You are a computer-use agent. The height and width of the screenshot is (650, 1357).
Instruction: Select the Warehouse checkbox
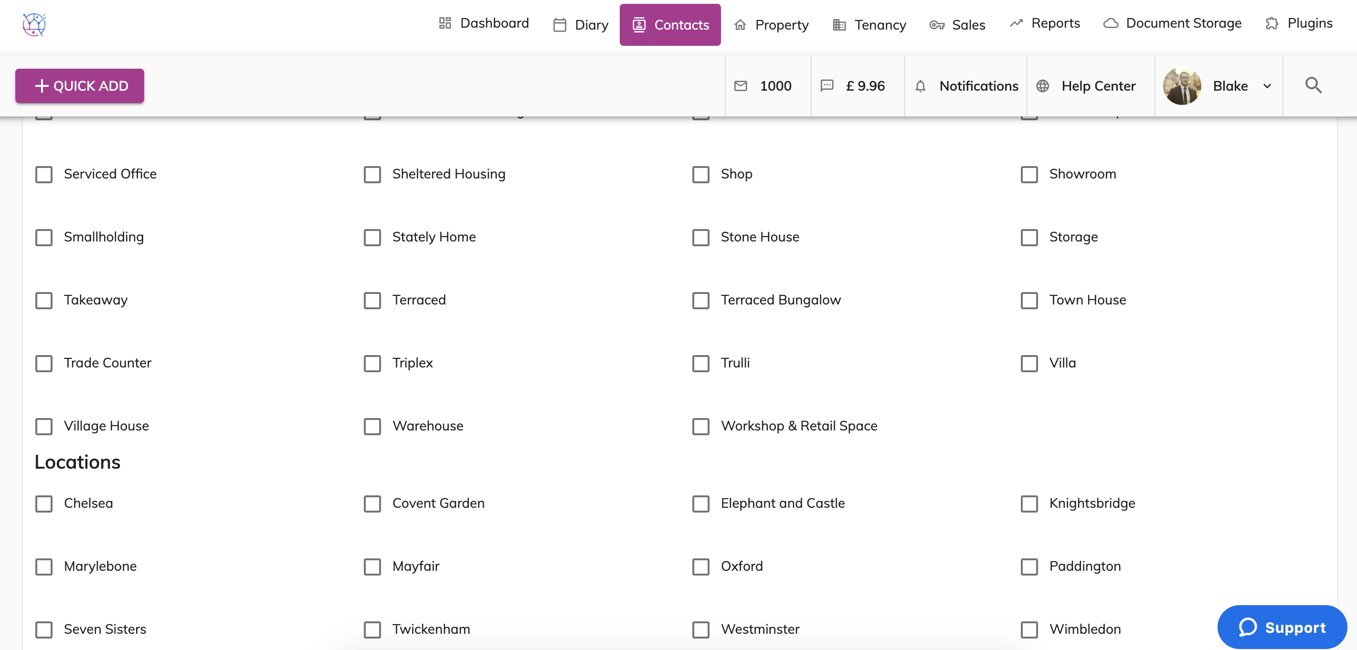[372, 427]
